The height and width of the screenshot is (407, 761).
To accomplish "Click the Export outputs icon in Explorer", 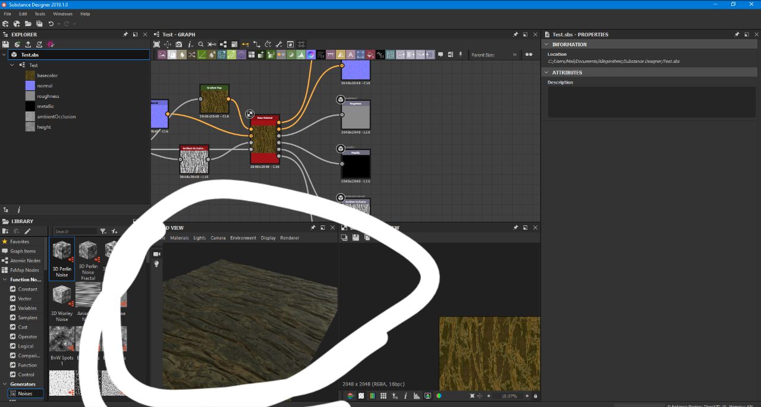I will (28, 44).
